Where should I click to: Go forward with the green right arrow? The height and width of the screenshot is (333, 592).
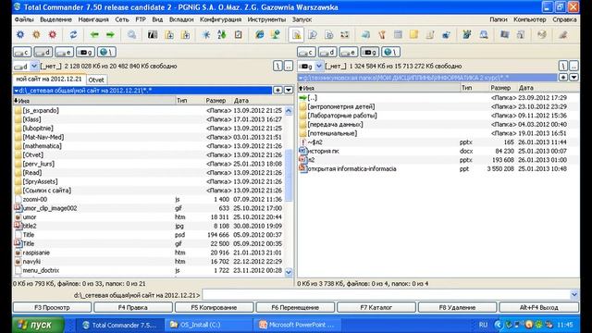click(110, 35)
